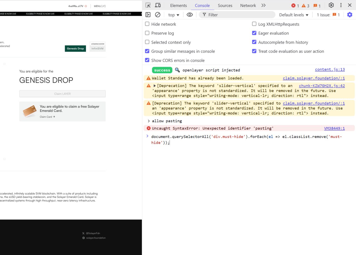This screenshot has height=255, width=356.
Task: Uncheck Show CORS errors in console
Action: pyautogui.click(x=147, y=60)
